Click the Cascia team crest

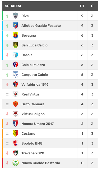point(16,55)
